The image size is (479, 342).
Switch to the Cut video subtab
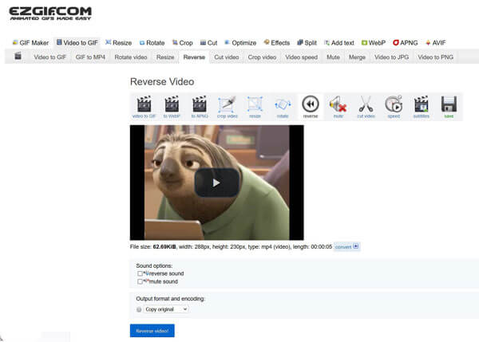pos(227,57)
